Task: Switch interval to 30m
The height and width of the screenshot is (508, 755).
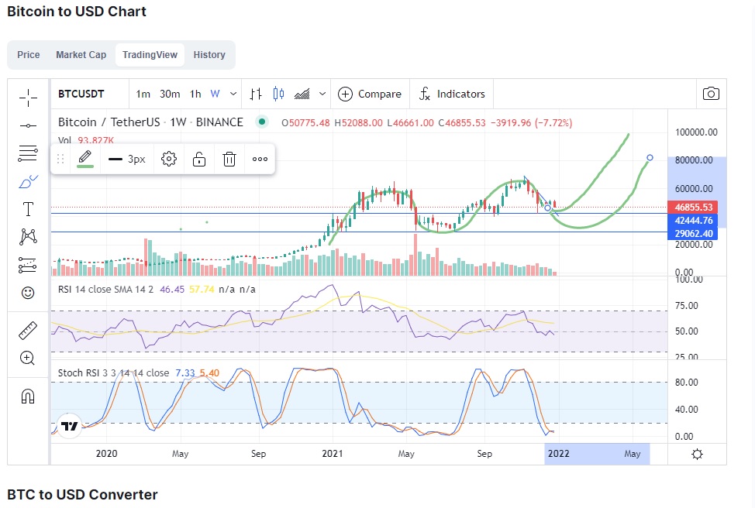Action: (x=170, y=94)
